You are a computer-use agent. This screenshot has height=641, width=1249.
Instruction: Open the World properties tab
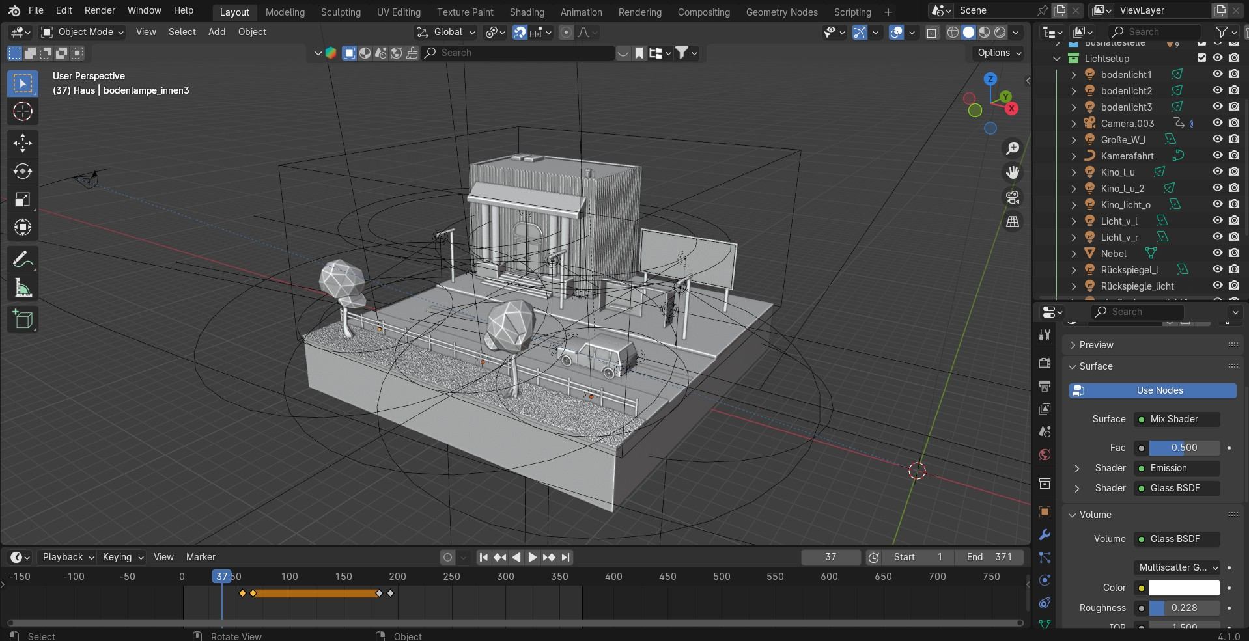pos(1045,454)
